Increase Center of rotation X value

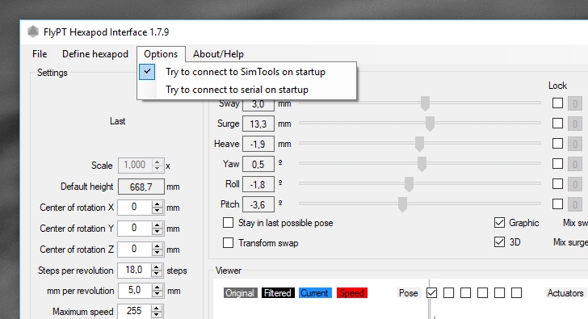[x=157, y=204]
